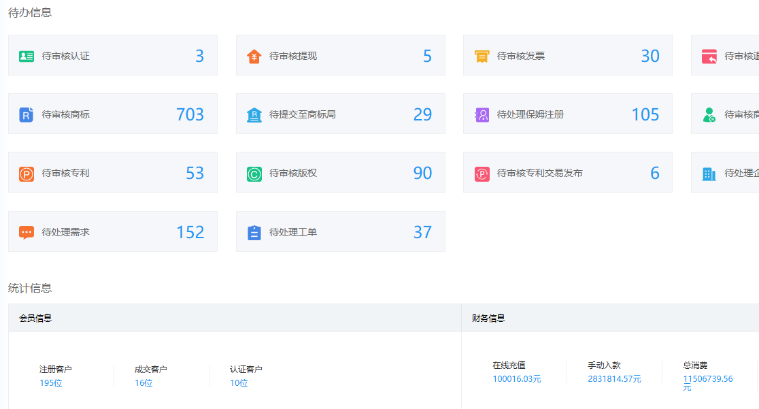Click the 待审核商标 trademark R icon

(x=27, y=115)
